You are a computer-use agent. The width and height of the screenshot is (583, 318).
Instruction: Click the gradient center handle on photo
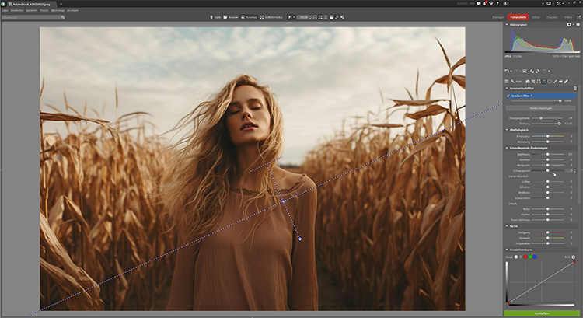(x=284, y=201)
